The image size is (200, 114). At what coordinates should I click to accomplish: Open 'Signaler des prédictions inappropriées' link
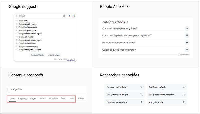coord(65,59)
